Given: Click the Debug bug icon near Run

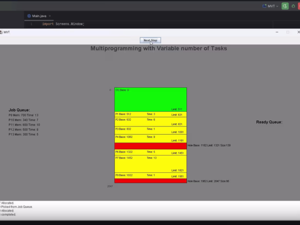Looking at the screenshot, I should (x=293, y=6).
